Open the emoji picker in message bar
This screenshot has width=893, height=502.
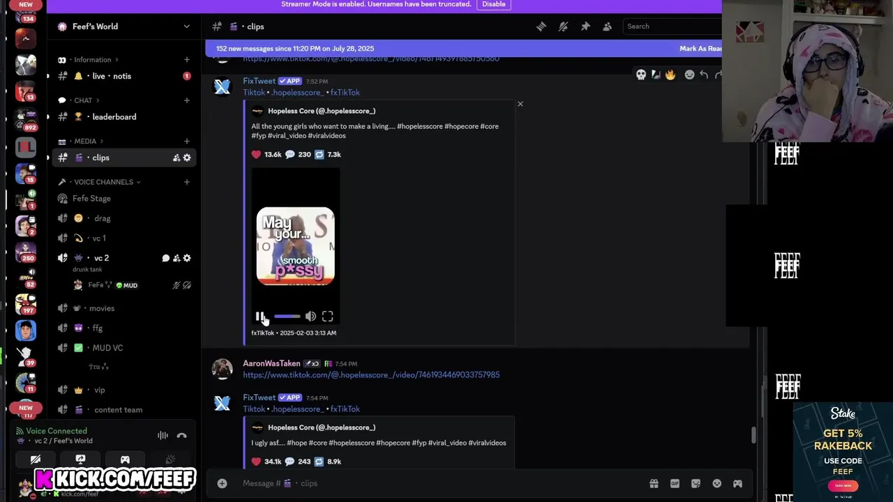[716, 484]
